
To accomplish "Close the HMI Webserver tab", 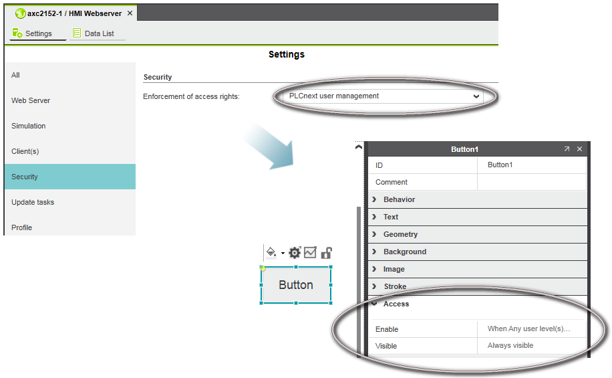I will (130, 13).
